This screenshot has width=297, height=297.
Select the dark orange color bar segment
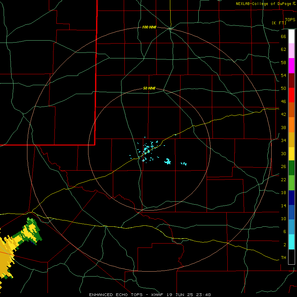click(x=291, y=110)
